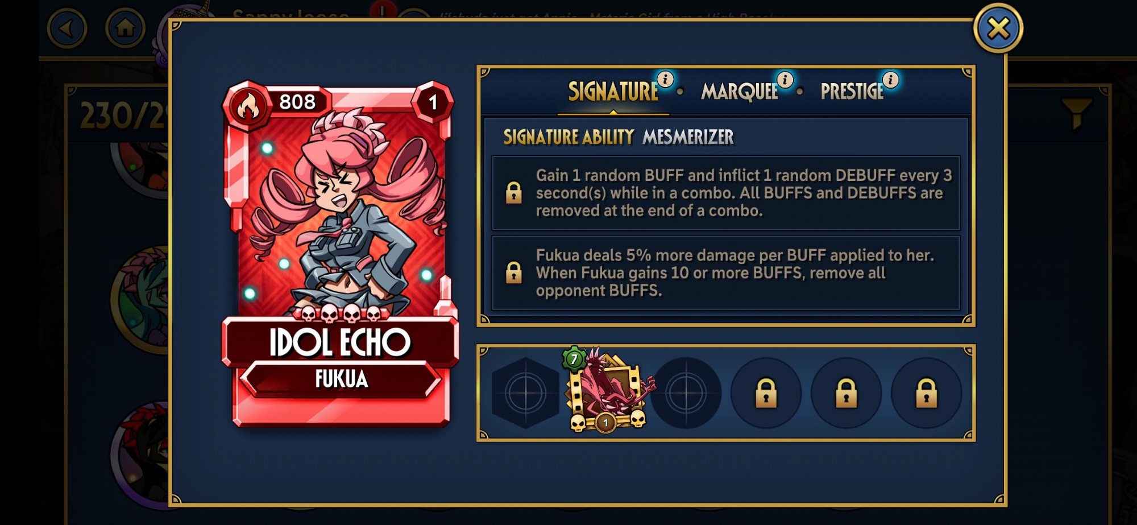
Task: Go back with the arrow icon
Action: [67, 28]
